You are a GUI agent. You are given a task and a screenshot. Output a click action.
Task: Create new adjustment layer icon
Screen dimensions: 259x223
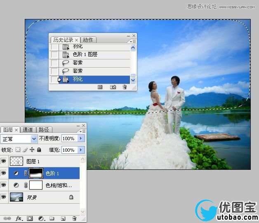[41, 218]
